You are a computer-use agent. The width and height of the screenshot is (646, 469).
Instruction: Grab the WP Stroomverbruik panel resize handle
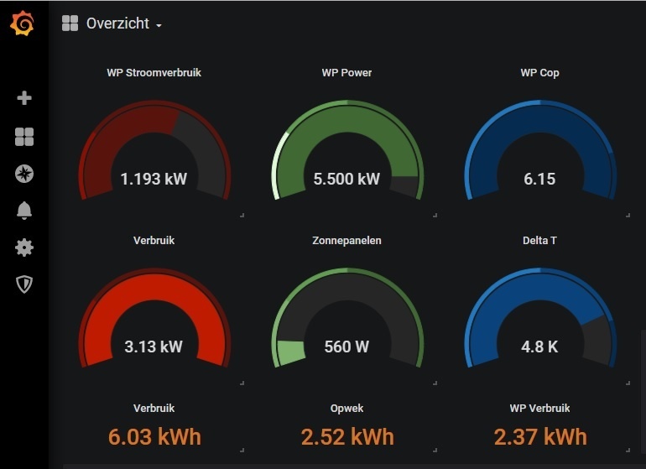[x=242, y=215]
